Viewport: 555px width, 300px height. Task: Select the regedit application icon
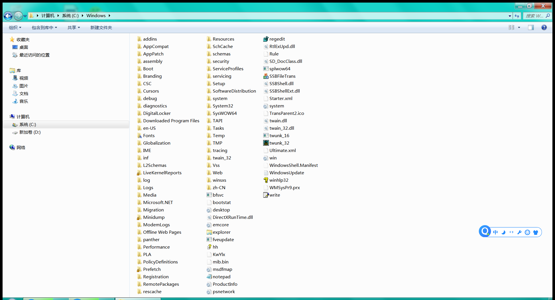266,39
